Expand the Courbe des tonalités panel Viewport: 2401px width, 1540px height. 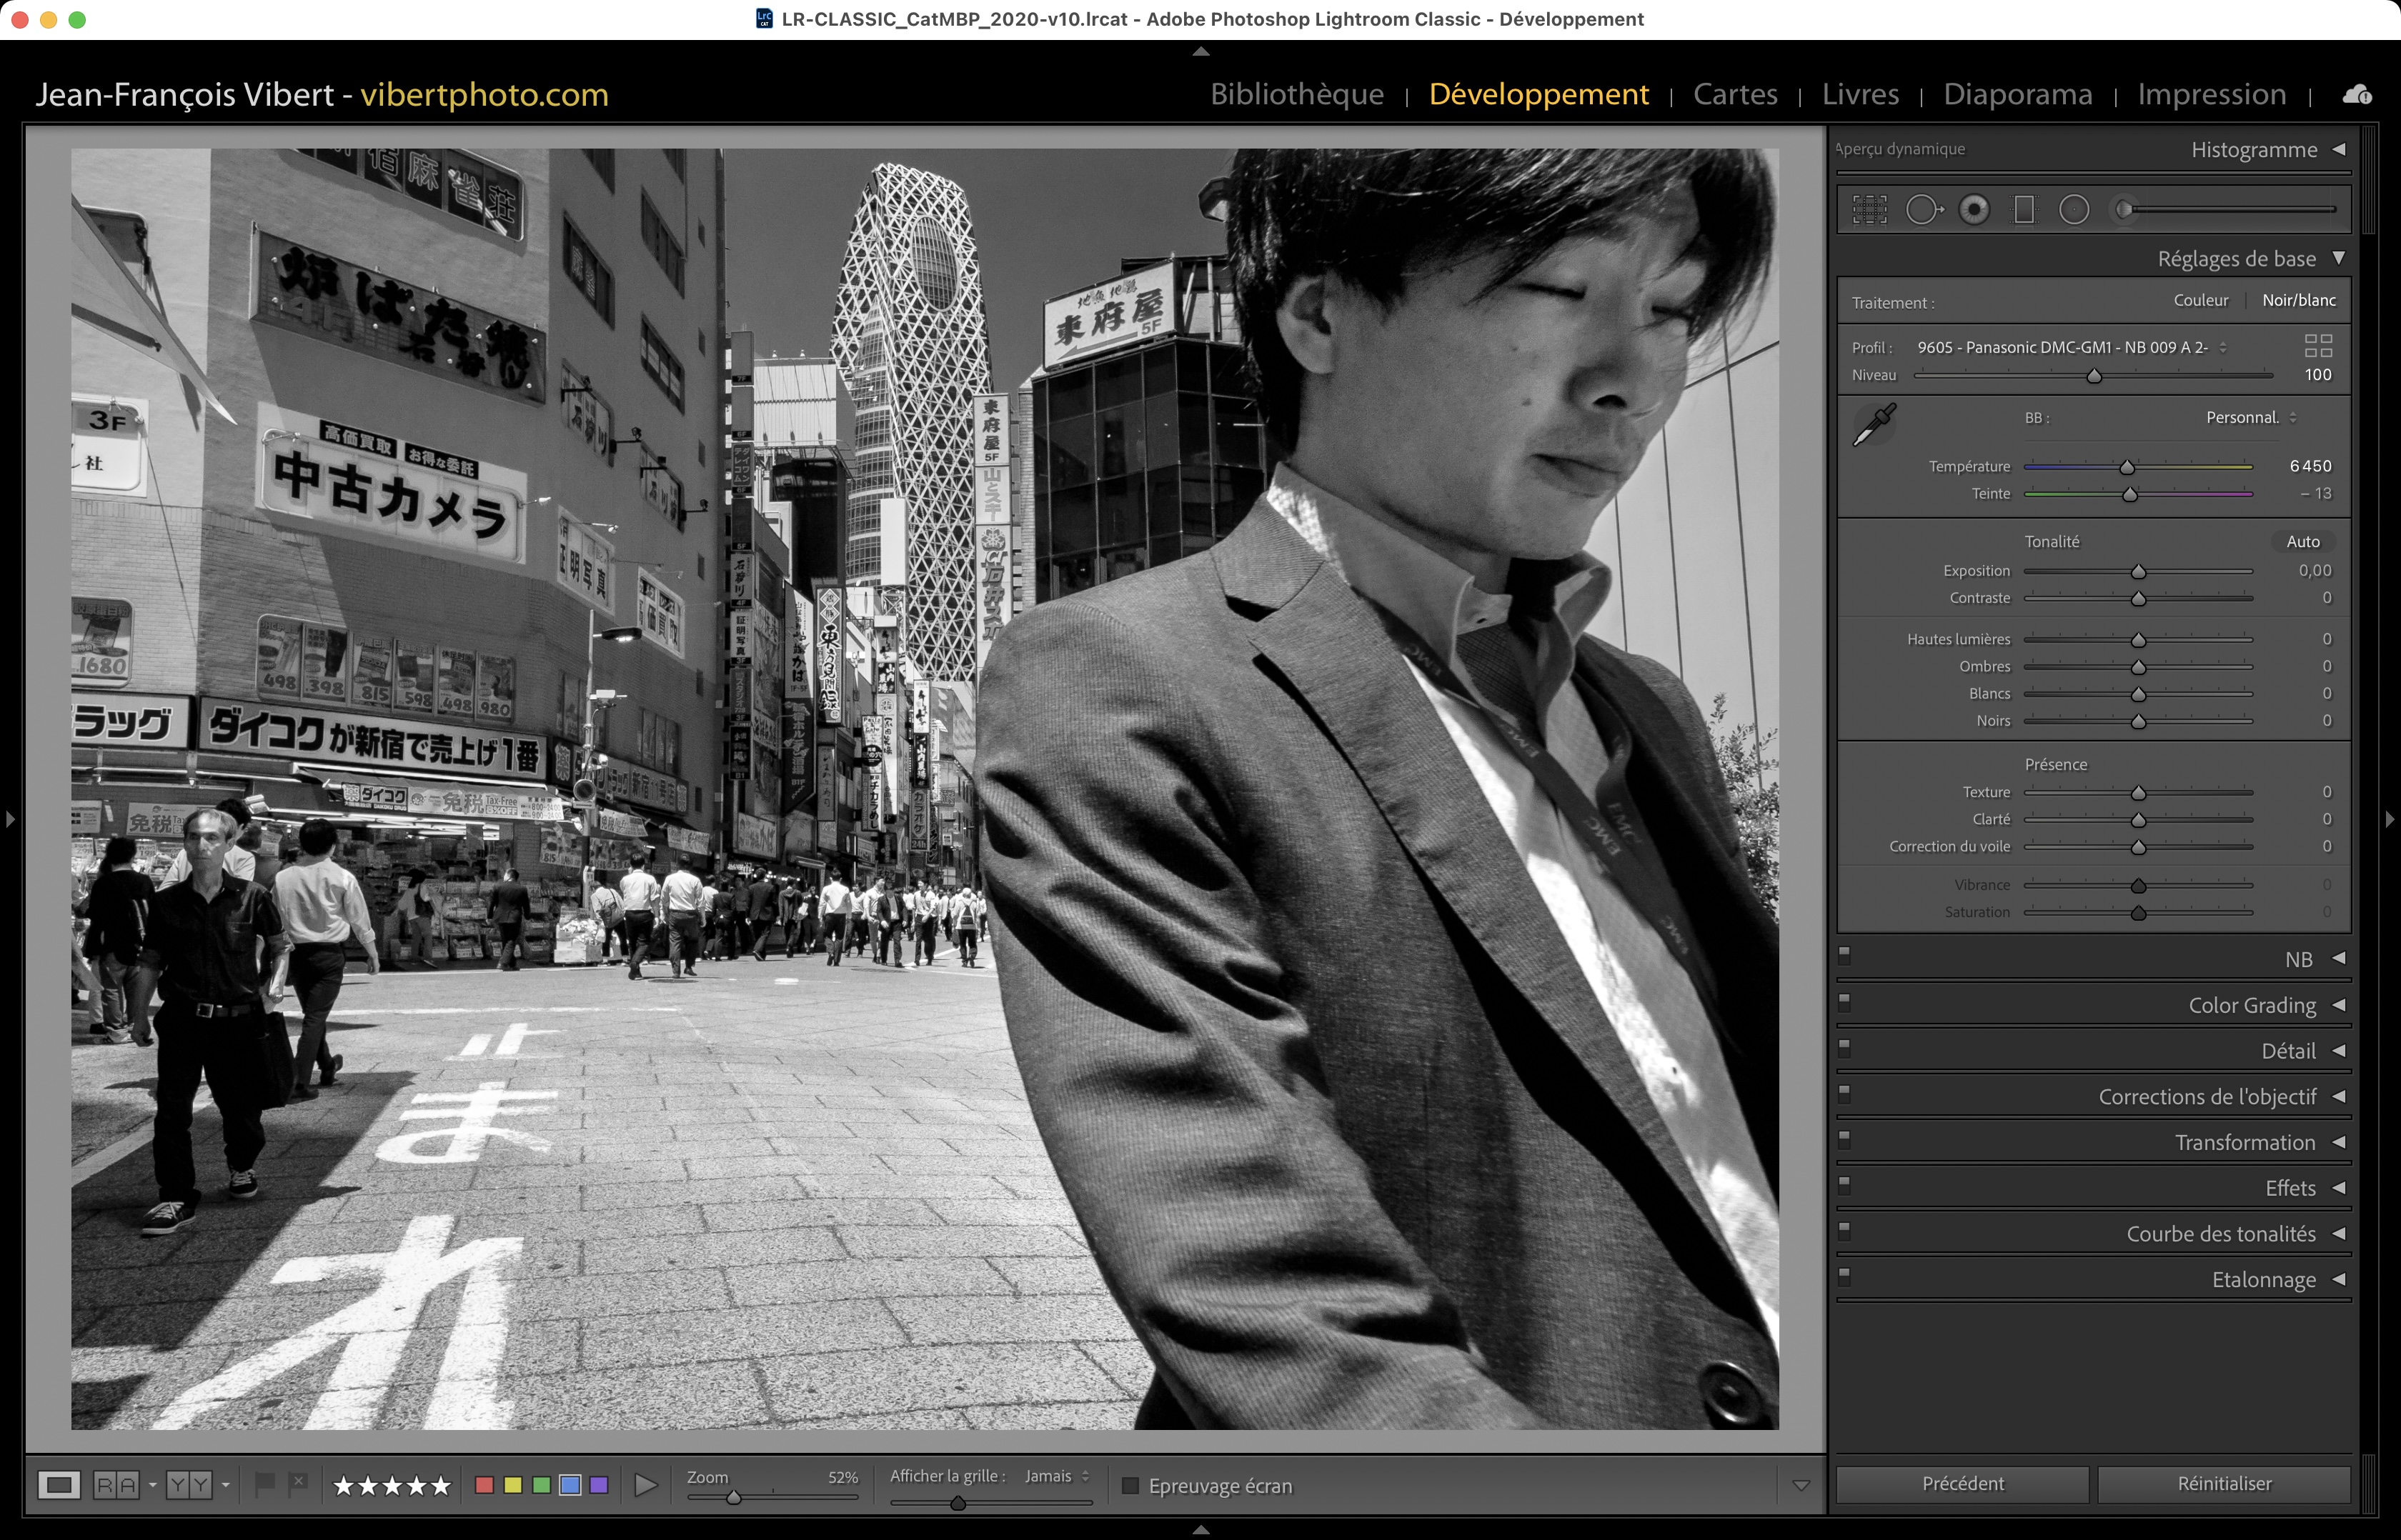[2220, 1234]
